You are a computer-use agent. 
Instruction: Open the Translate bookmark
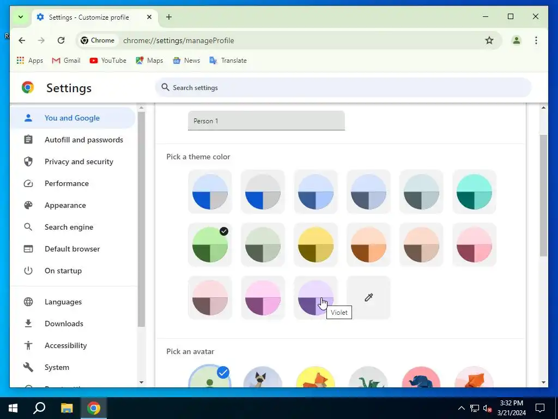[228, 61]
